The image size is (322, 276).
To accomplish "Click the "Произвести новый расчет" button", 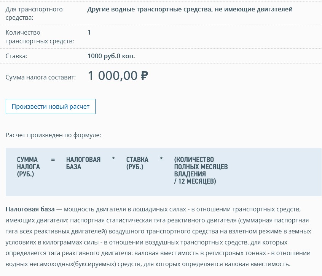I will pyautogui.click(x=51, y=106).
